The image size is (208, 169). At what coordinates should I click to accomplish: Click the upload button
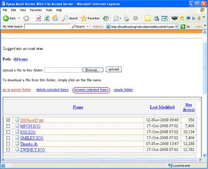point(114,69)
